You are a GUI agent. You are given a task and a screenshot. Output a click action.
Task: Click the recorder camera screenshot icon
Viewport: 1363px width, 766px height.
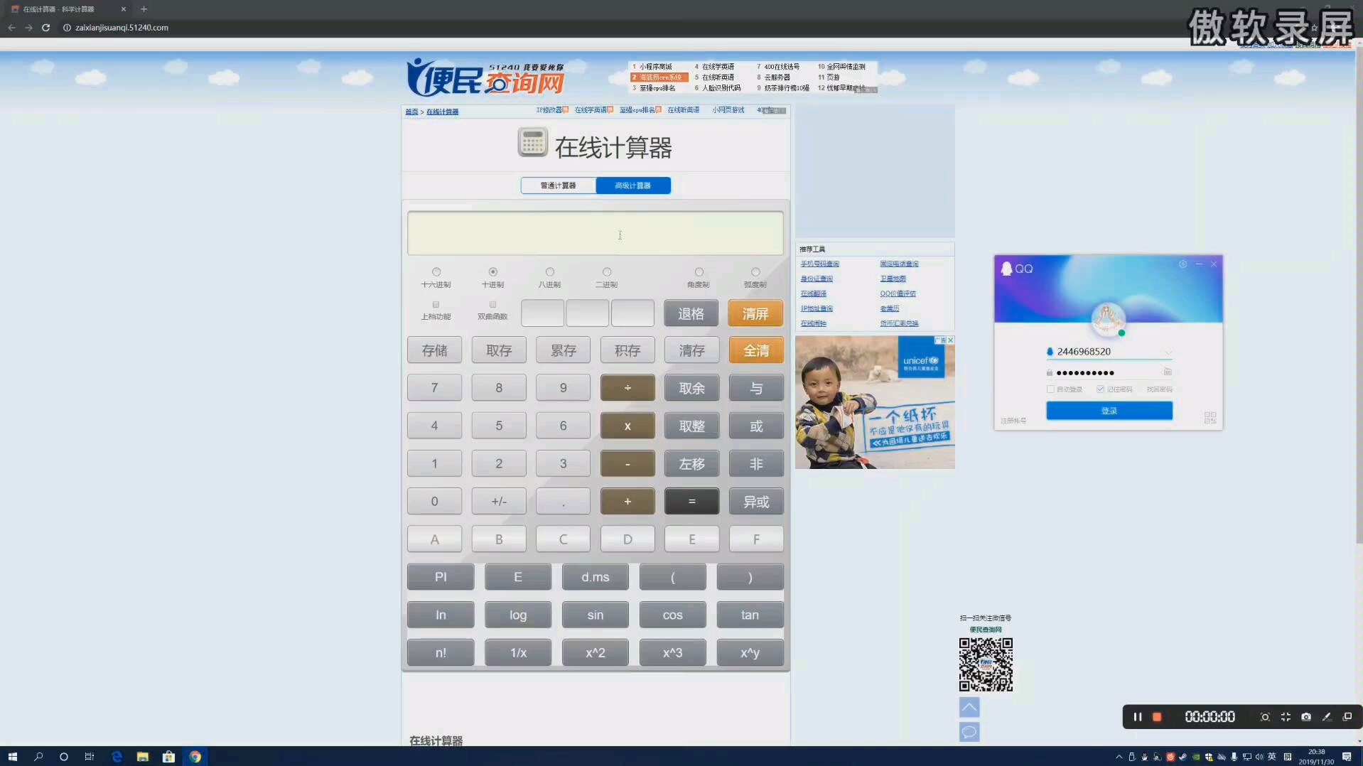pyautogui.click(x=1306, y=717)
